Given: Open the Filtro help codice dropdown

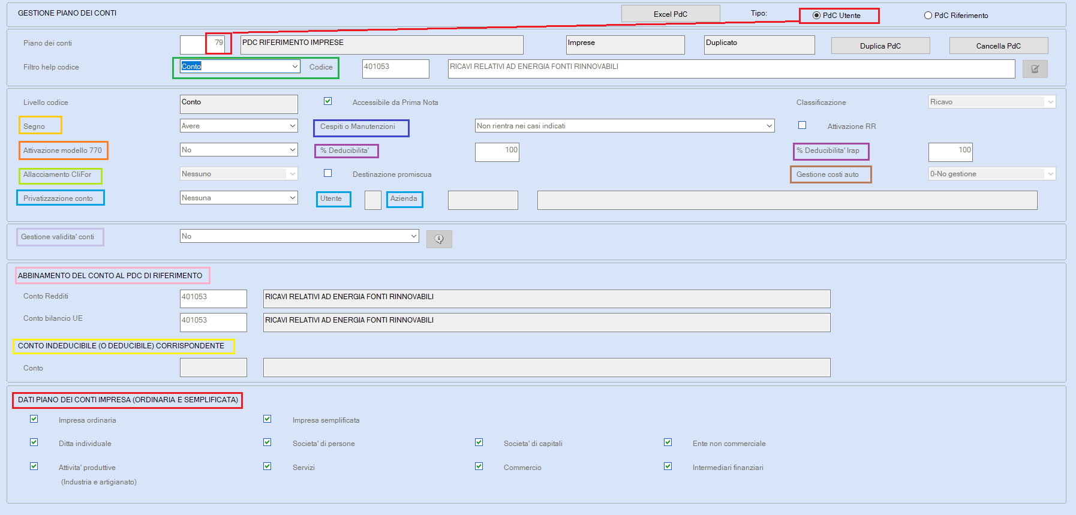Looking at the screenshot, I should click(x=240, y=67).
